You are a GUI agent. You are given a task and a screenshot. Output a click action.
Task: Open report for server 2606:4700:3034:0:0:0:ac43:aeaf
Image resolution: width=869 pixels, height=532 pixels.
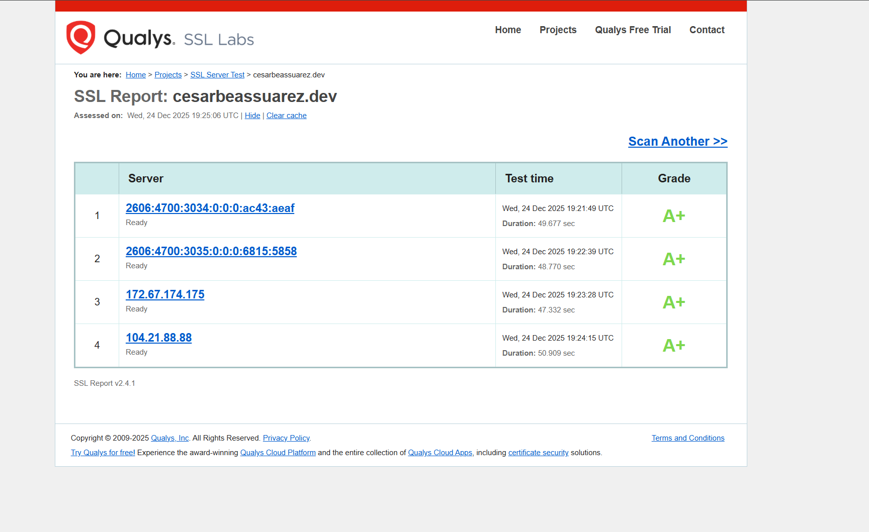(x=210, y=208)
